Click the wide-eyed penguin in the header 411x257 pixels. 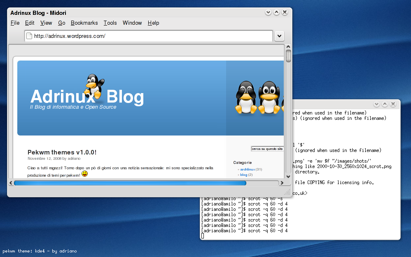tap(269, 98)
